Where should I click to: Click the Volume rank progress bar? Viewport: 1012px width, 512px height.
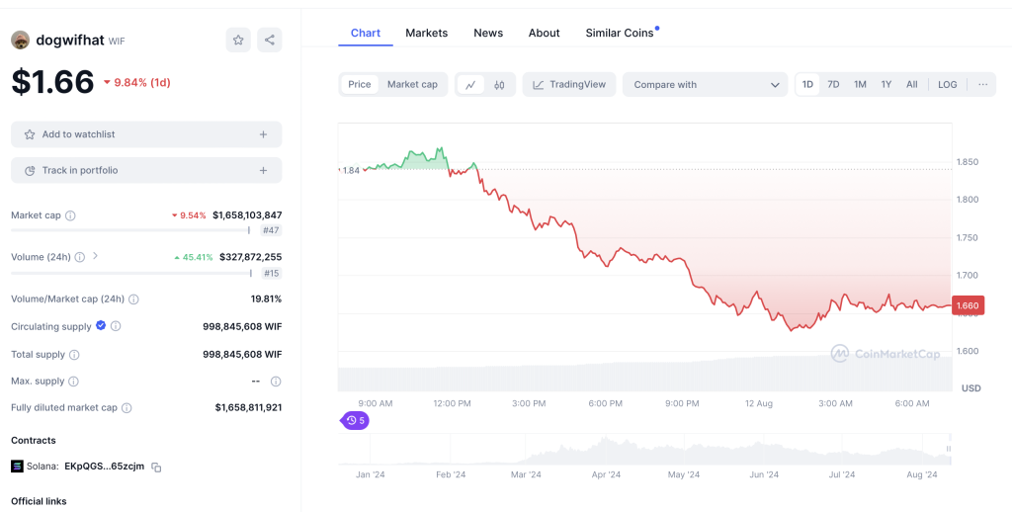131,273
